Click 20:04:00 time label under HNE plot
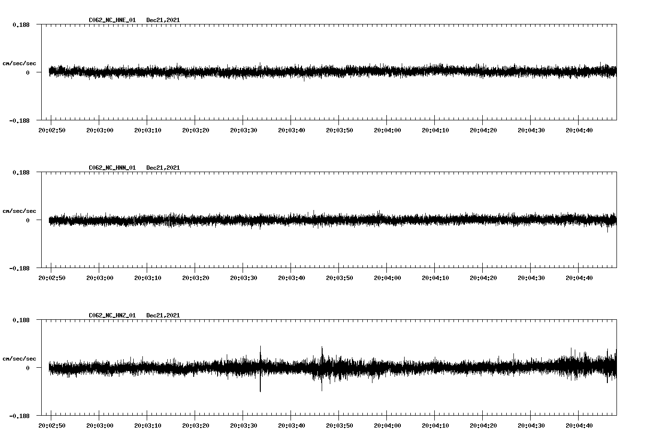 click(387, 130)
